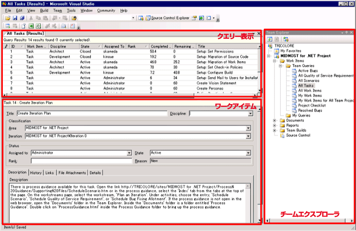
Task: Select Resolved Bugs query
Action: (x=310, y=111)
